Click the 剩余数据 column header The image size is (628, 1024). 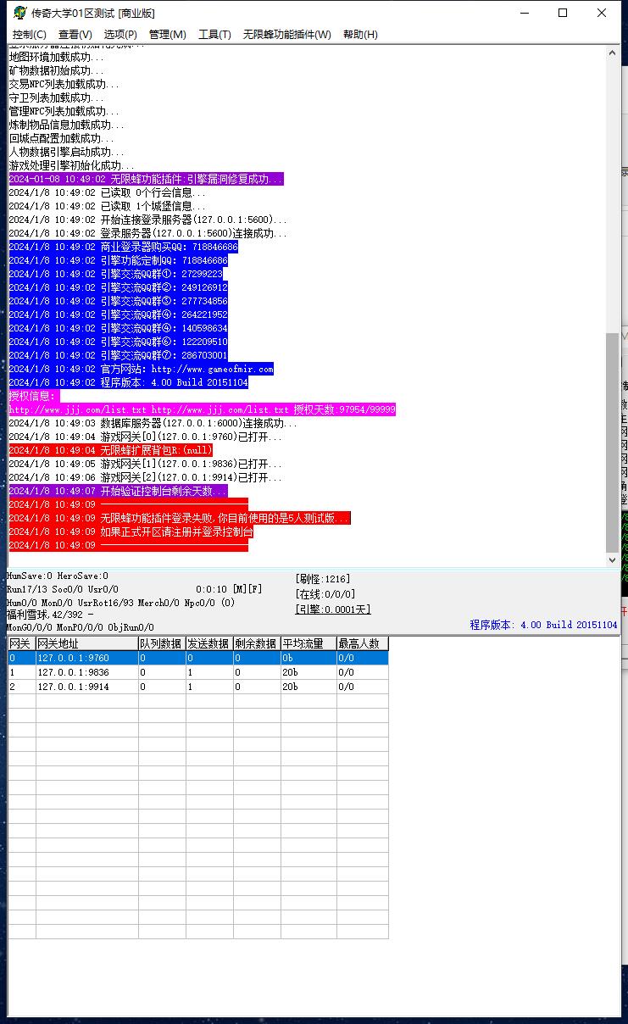[x=257, y=643]
